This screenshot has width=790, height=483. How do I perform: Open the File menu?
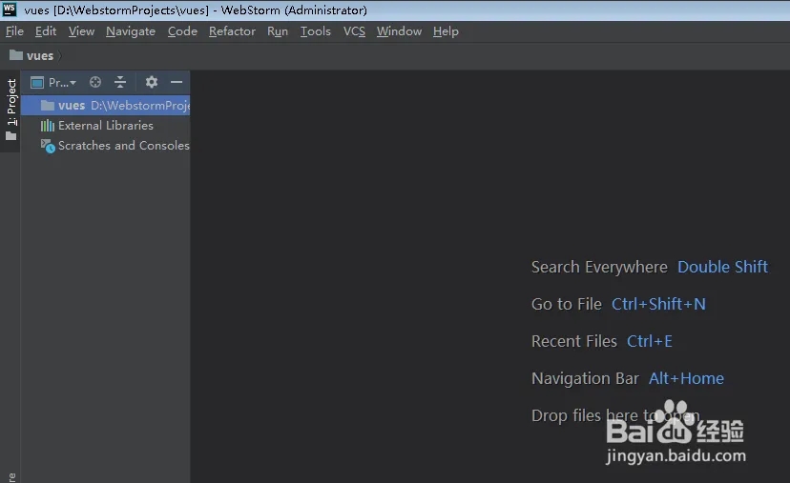(x=14, y=31)
